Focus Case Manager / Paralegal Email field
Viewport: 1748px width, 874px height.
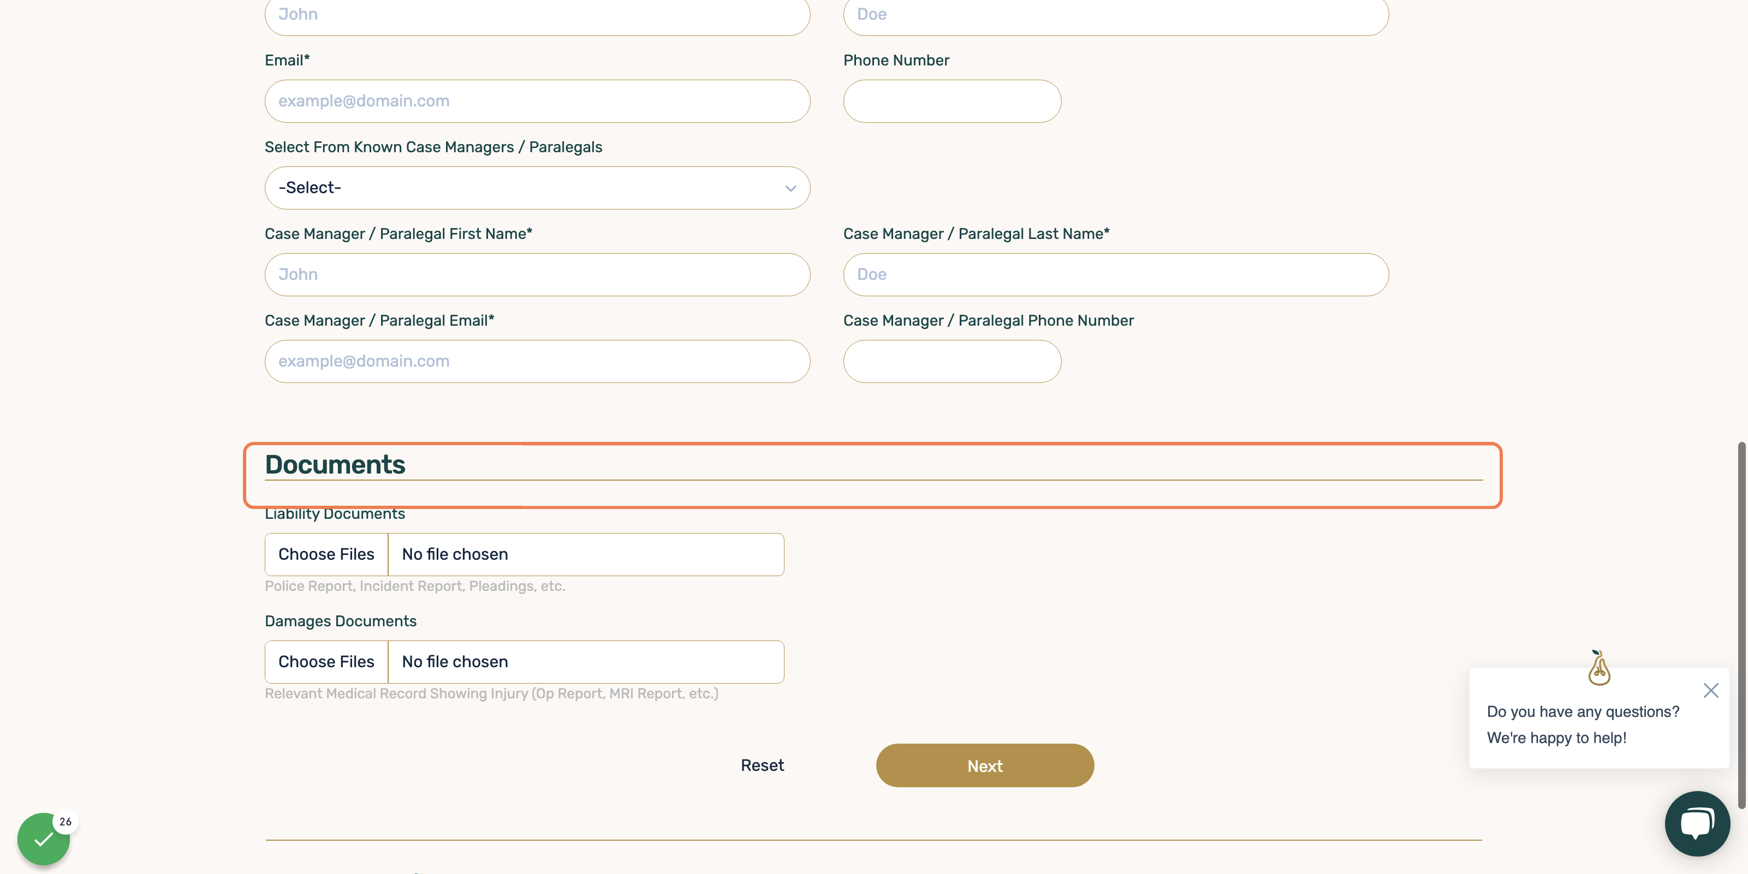click(x=537, y=361)
